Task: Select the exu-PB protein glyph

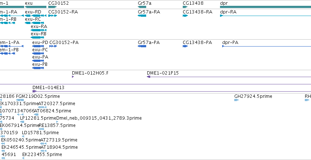Action: 38,68
